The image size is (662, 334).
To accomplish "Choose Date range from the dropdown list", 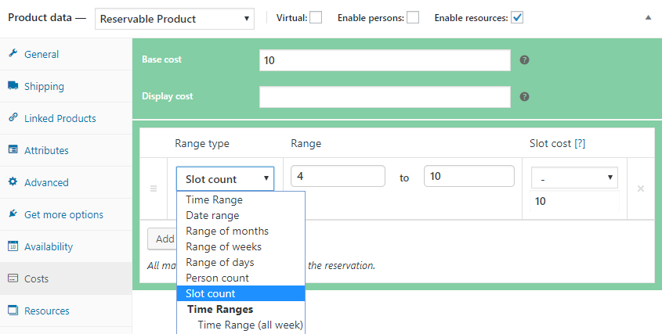I will [212, 215].
